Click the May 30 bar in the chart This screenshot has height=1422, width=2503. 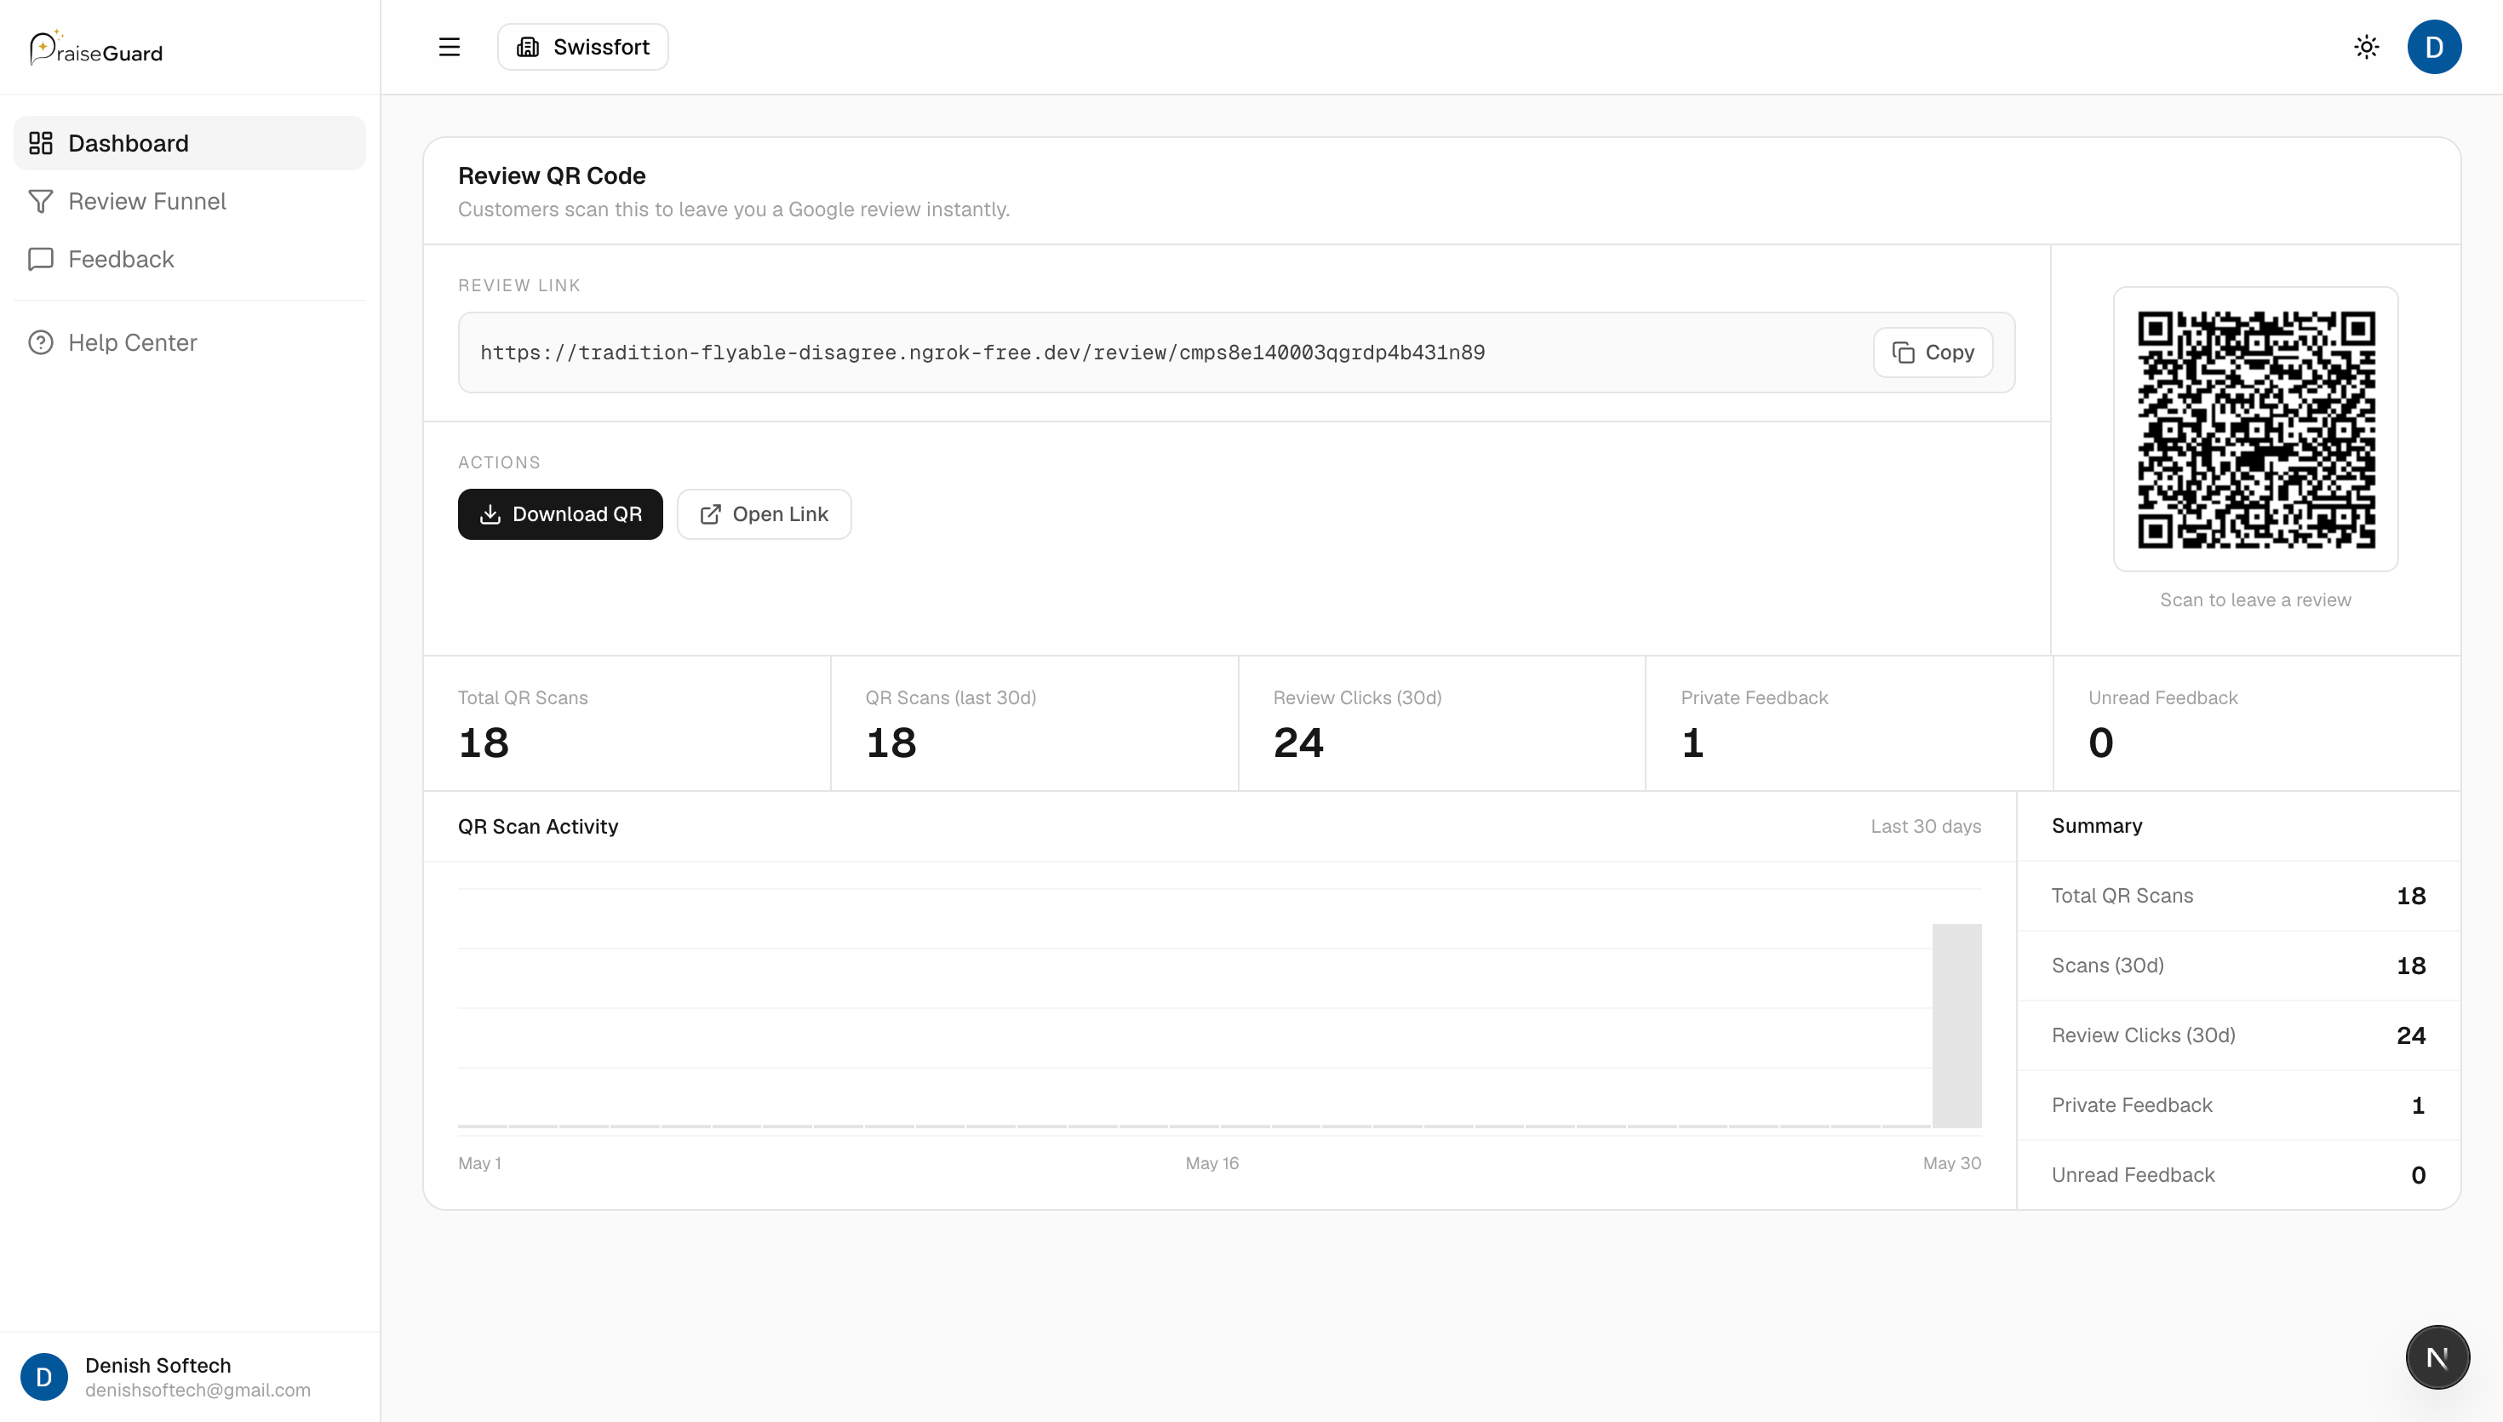click(1956, 1025)
